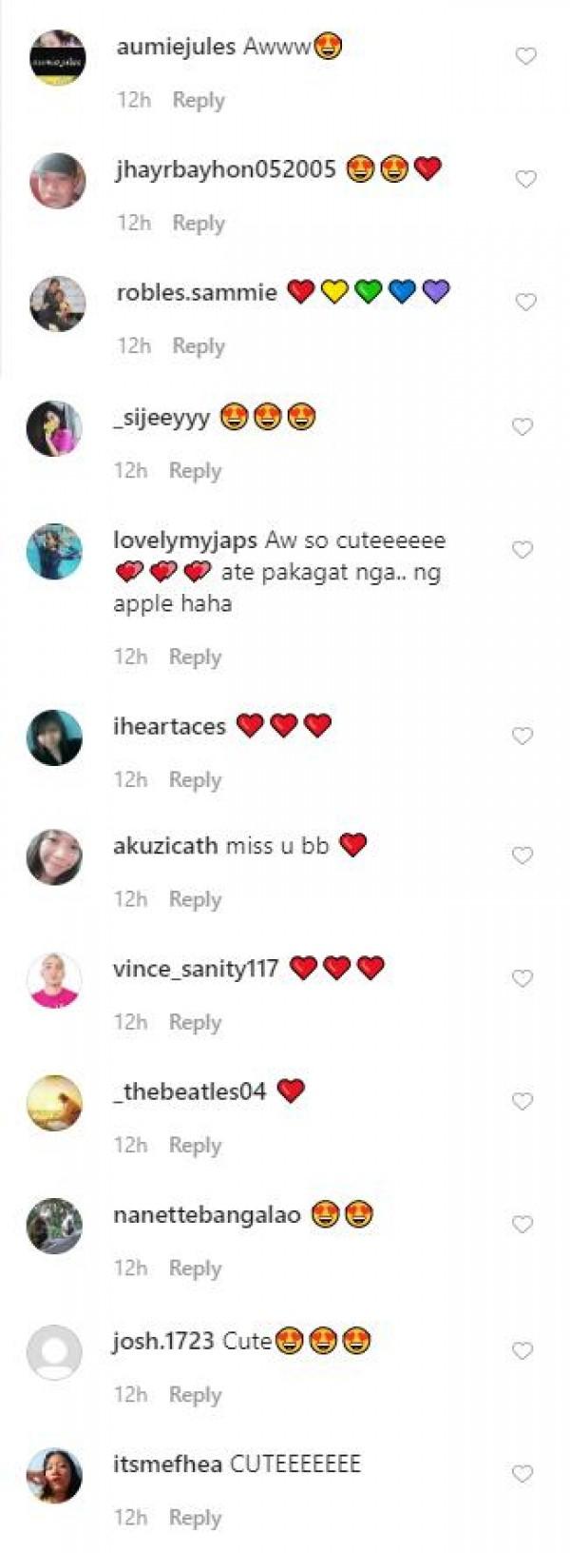Open josh.1723's default avatar
The image size is (570, 1553).
(54, 1352)
